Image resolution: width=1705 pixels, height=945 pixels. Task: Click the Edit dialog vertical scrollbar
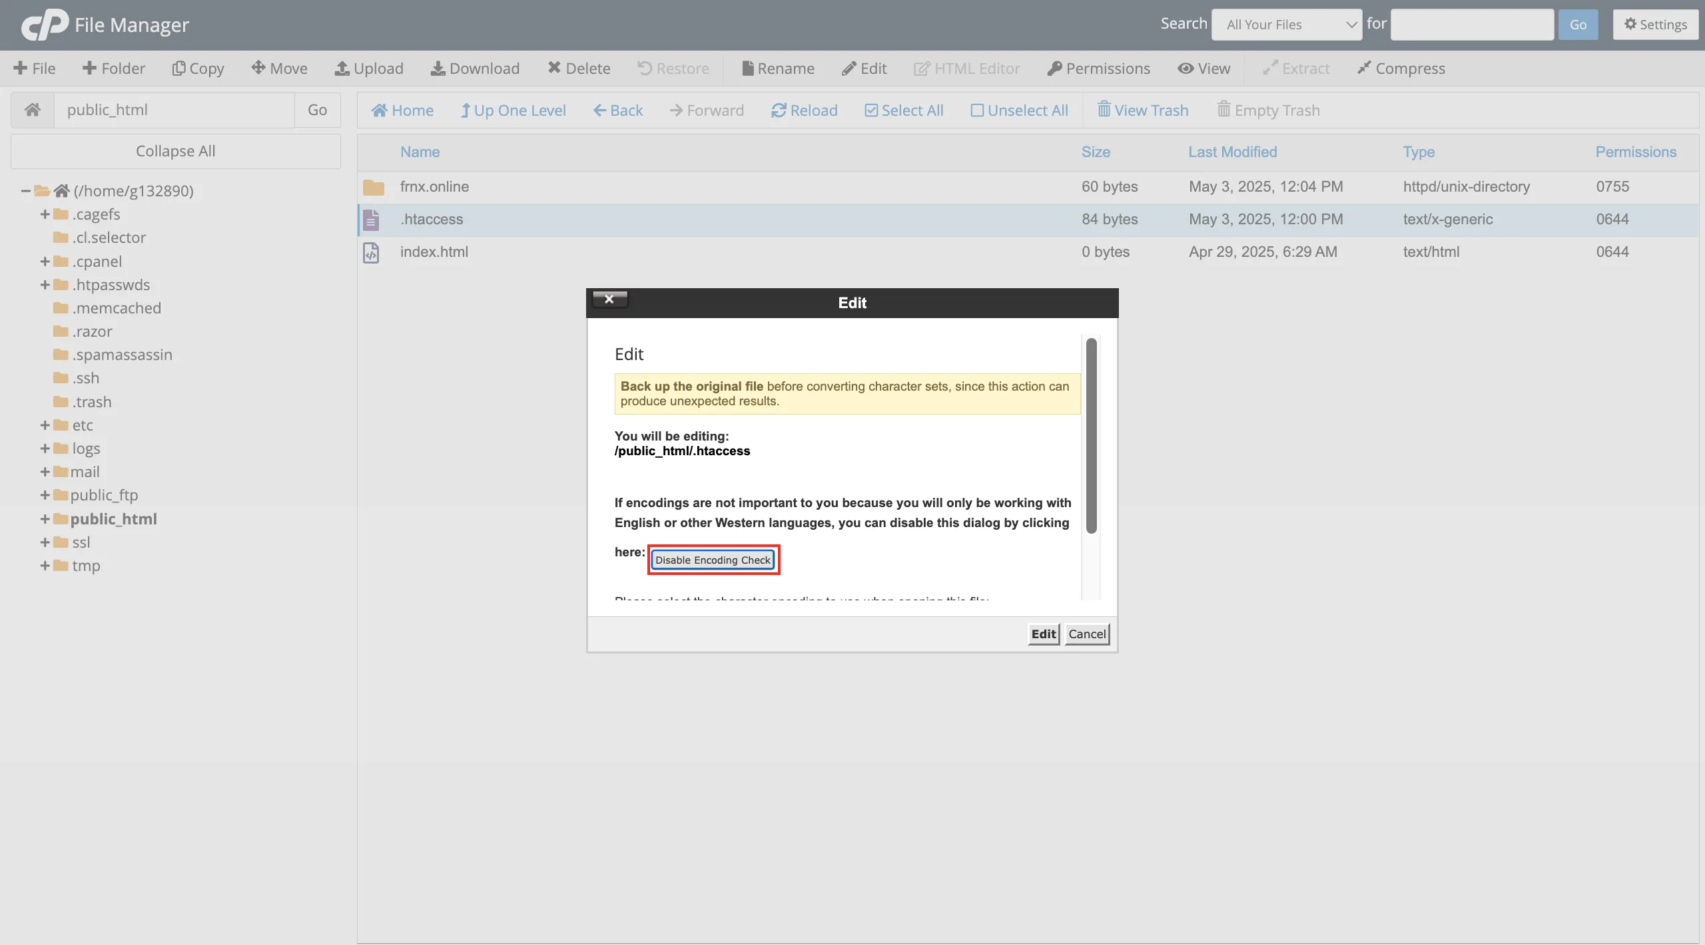click(x=1091, y=436)
